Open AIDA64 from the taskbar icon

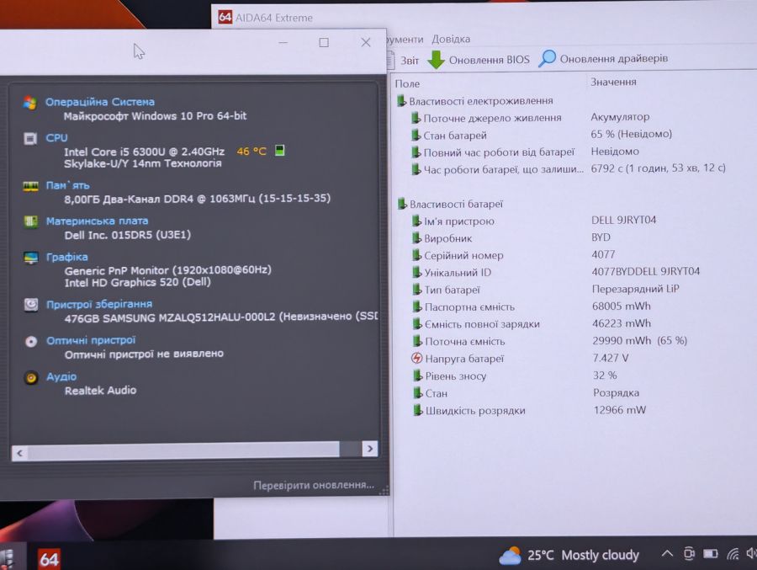point(49,559)
